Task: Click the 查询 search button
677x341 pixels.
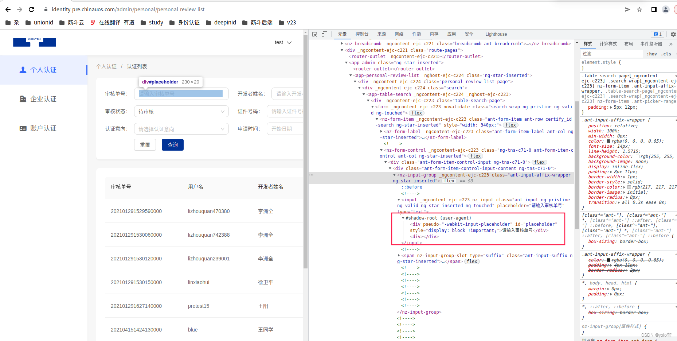Action: 172,144
